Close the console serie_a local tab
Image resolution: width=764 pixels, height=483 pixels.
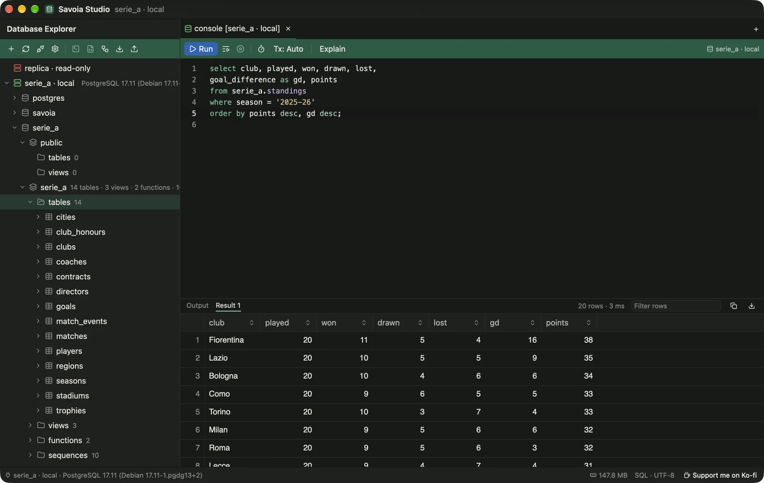click(288, 29)
